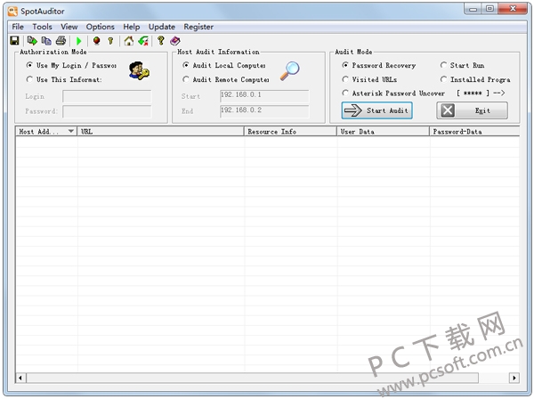Select Use My Login / Password option
The height and width of the screenshot is (399, 534).
pyautogui.click(x=71, y=65)
